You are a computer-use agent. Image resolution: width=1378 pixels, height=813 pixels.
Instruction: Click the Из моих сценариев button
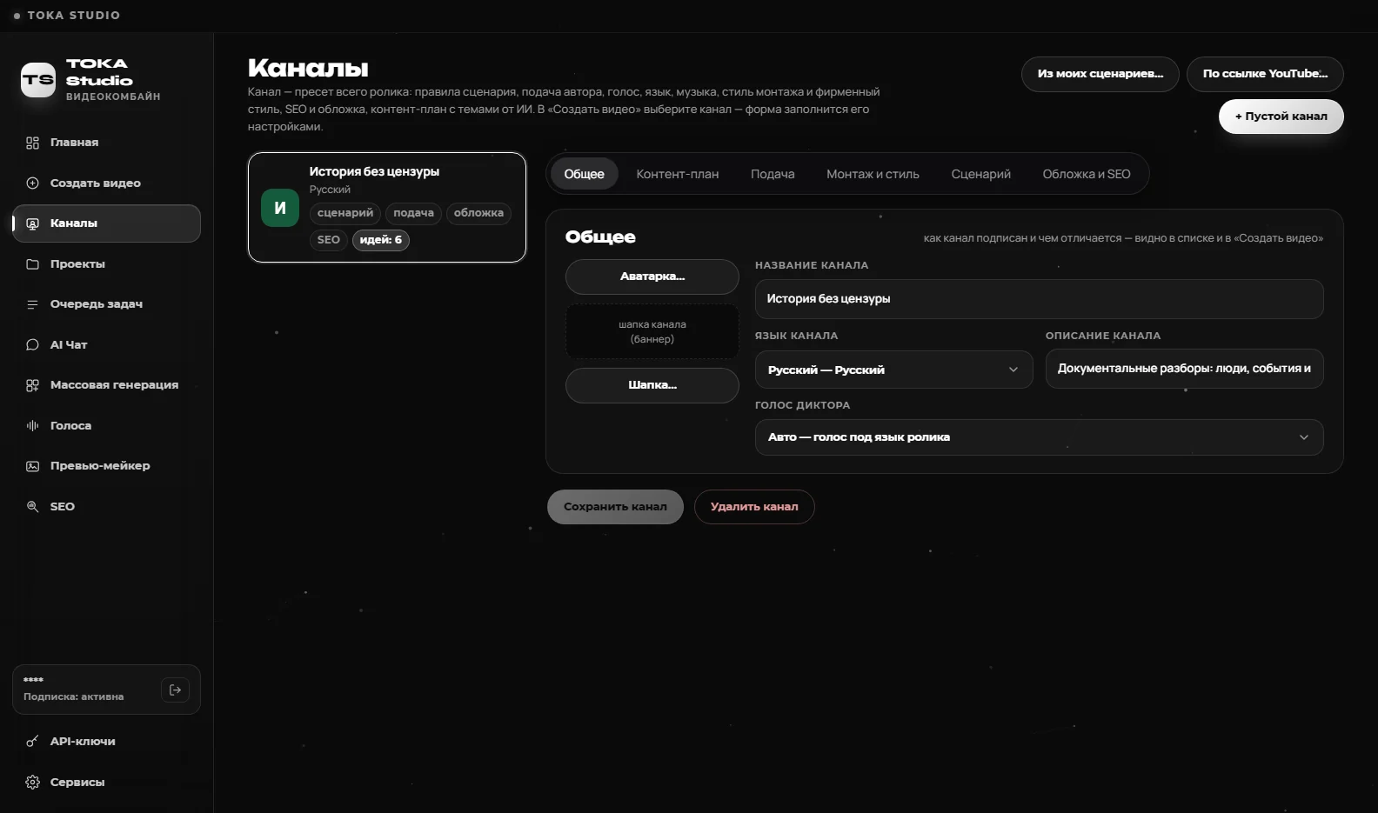[1100, 74]
